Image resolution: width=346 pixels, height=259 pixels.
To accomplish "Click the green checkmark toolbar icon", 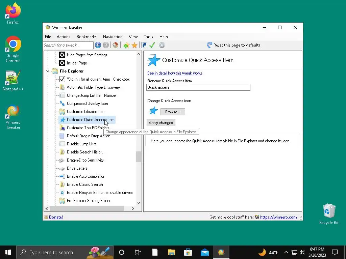I will [x=152, y=45].
